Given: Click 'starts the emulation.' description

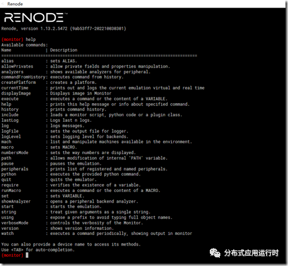Looking at the screenshot, I should [76, 206].
